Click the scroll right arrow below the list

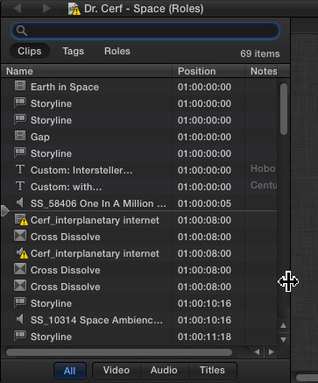272,351
